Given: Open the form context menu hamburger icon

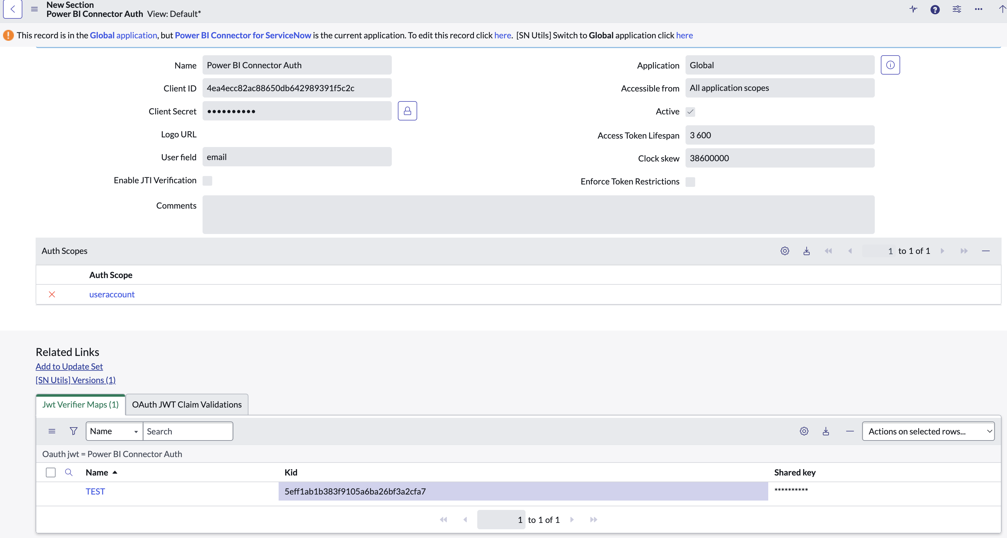Looking at the screenshot, I should (34, 9).
